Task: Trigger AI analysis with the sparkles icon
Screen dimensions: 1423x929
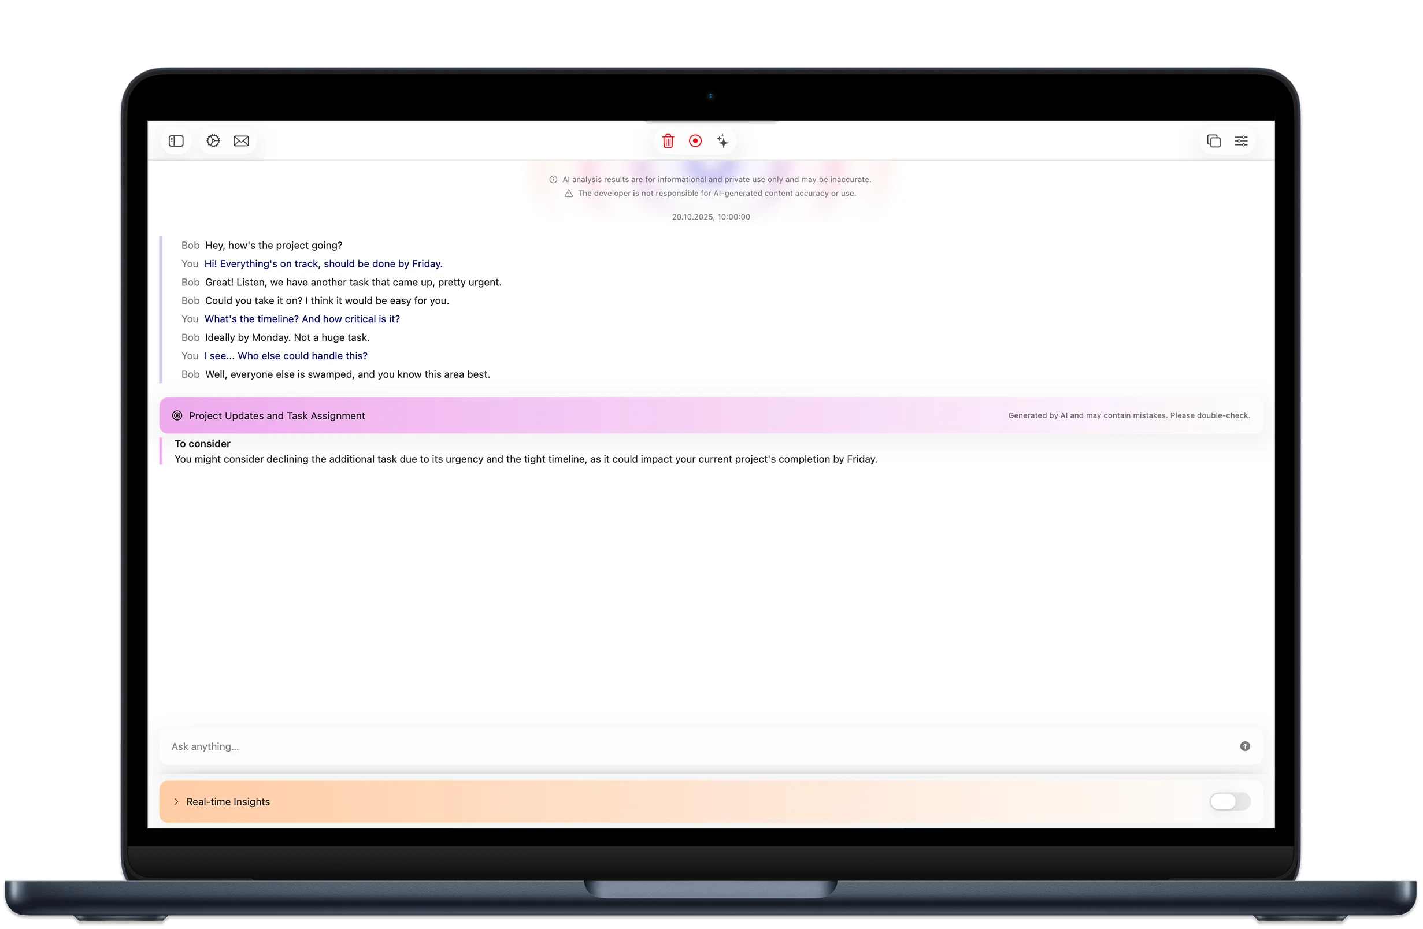Action: [724, 140]
